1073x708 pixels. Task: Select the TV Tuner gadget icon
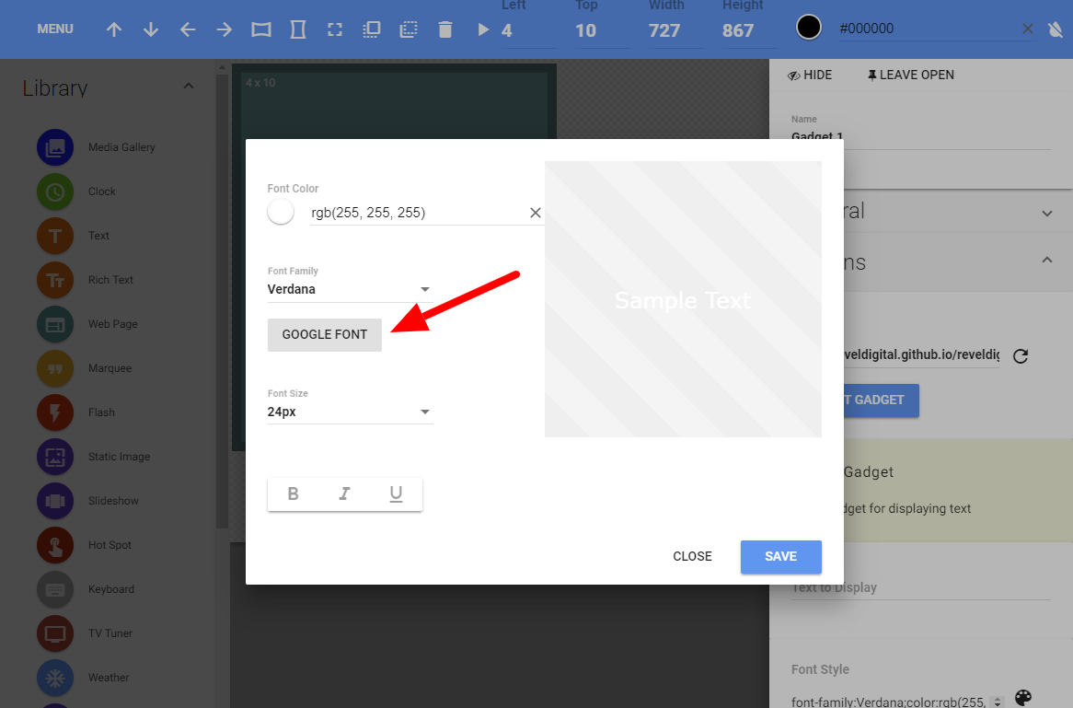[54, 633]
